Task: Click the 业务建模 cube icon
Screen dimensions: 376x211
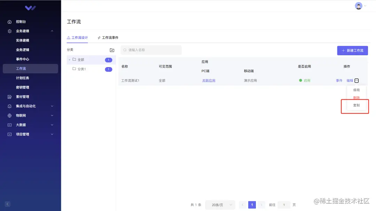Action: [x=10, y=31]
